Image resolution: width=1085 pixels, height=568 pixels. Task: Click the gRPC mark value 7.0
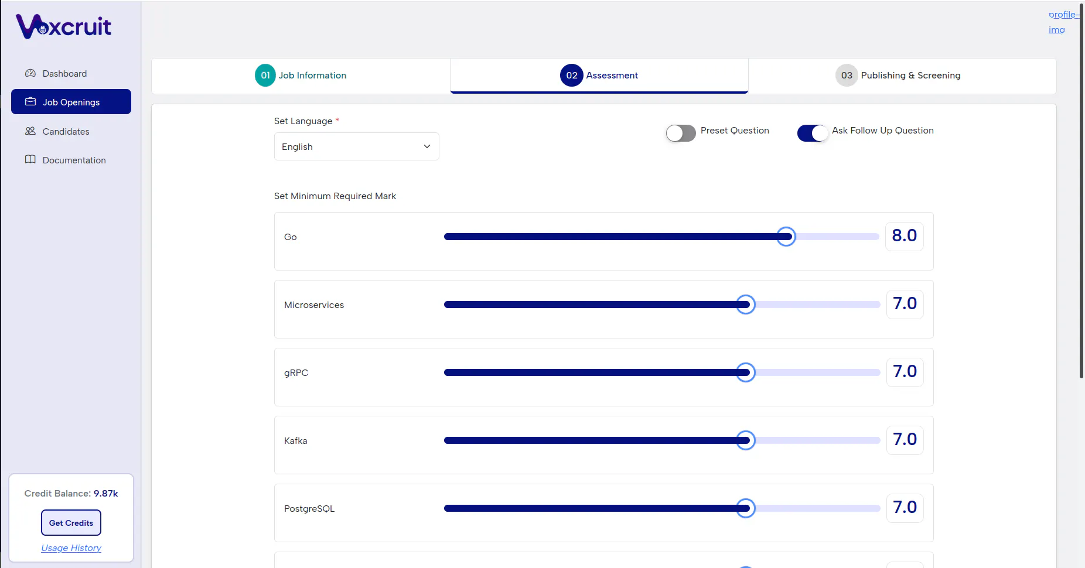coord(905,372)
